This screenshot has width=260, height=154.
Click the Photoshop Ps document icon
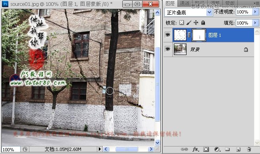tap(5, 4)
